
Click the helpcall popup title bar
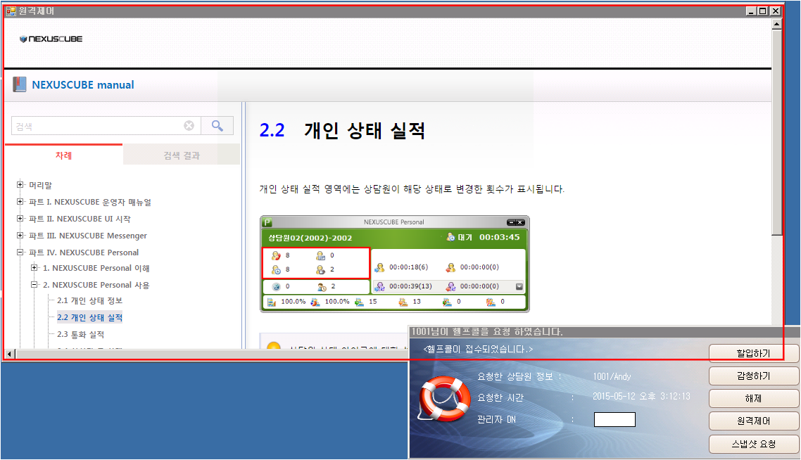(605, 332)
